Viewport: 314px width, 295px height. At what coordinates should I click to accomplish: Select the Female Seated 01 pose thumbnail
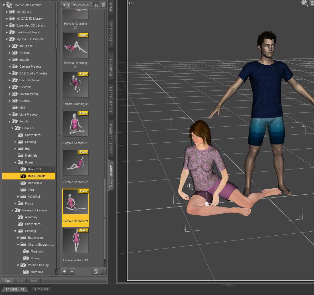click(x=76, y=124)
